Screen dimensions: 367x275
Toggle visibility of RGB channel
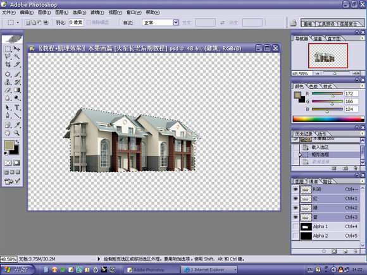pyautogui.click(x=295, y=189)
